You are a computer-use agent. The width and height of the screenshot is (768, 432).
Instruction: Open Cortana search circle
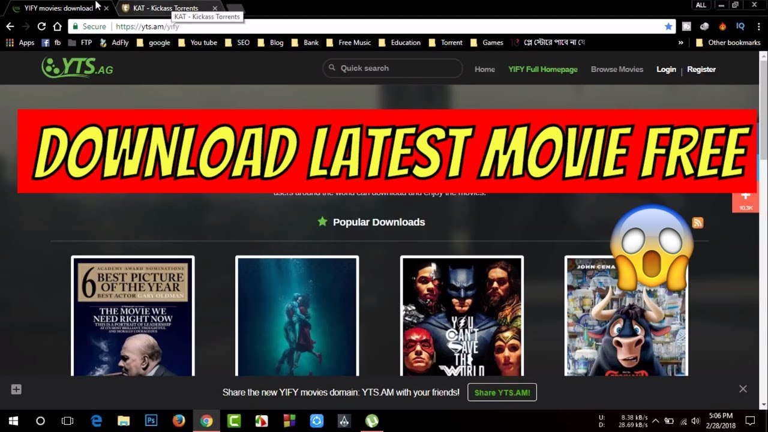click(x=40, y=421)
